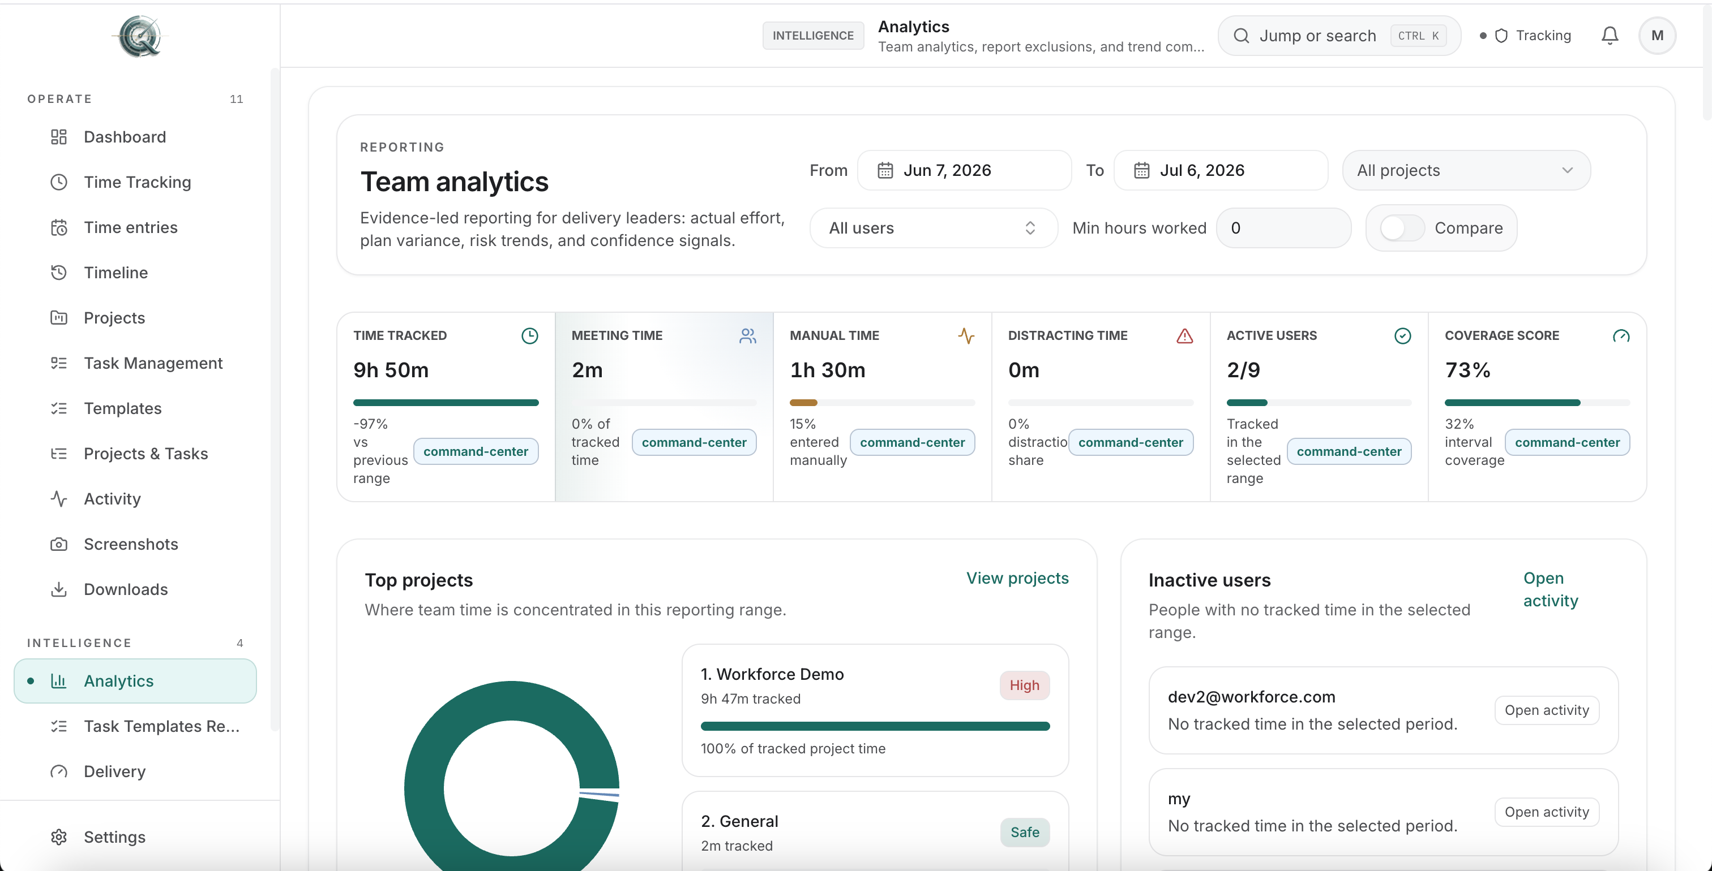Go to Time Tracking
This screenshot has width=1712, height=871.
135,182
